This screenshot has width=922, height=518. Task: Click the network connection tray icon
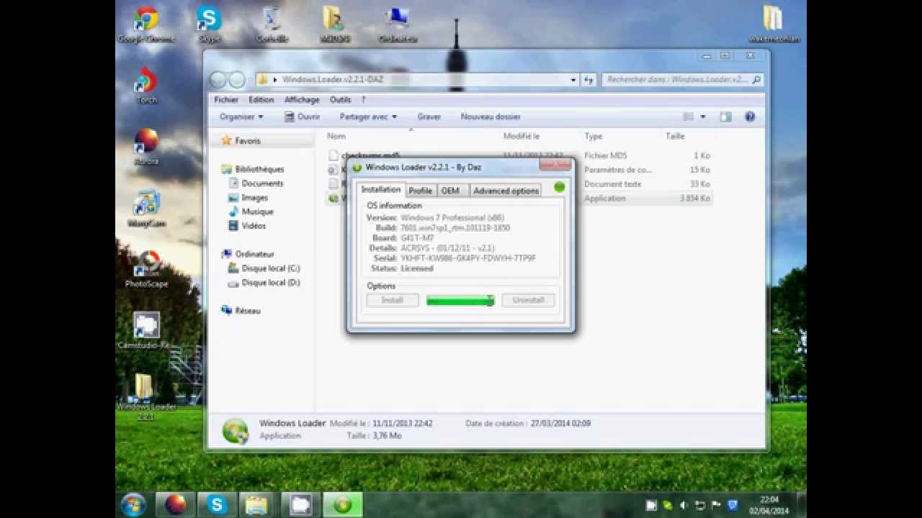pyautogui.click(x=699, y=505)
